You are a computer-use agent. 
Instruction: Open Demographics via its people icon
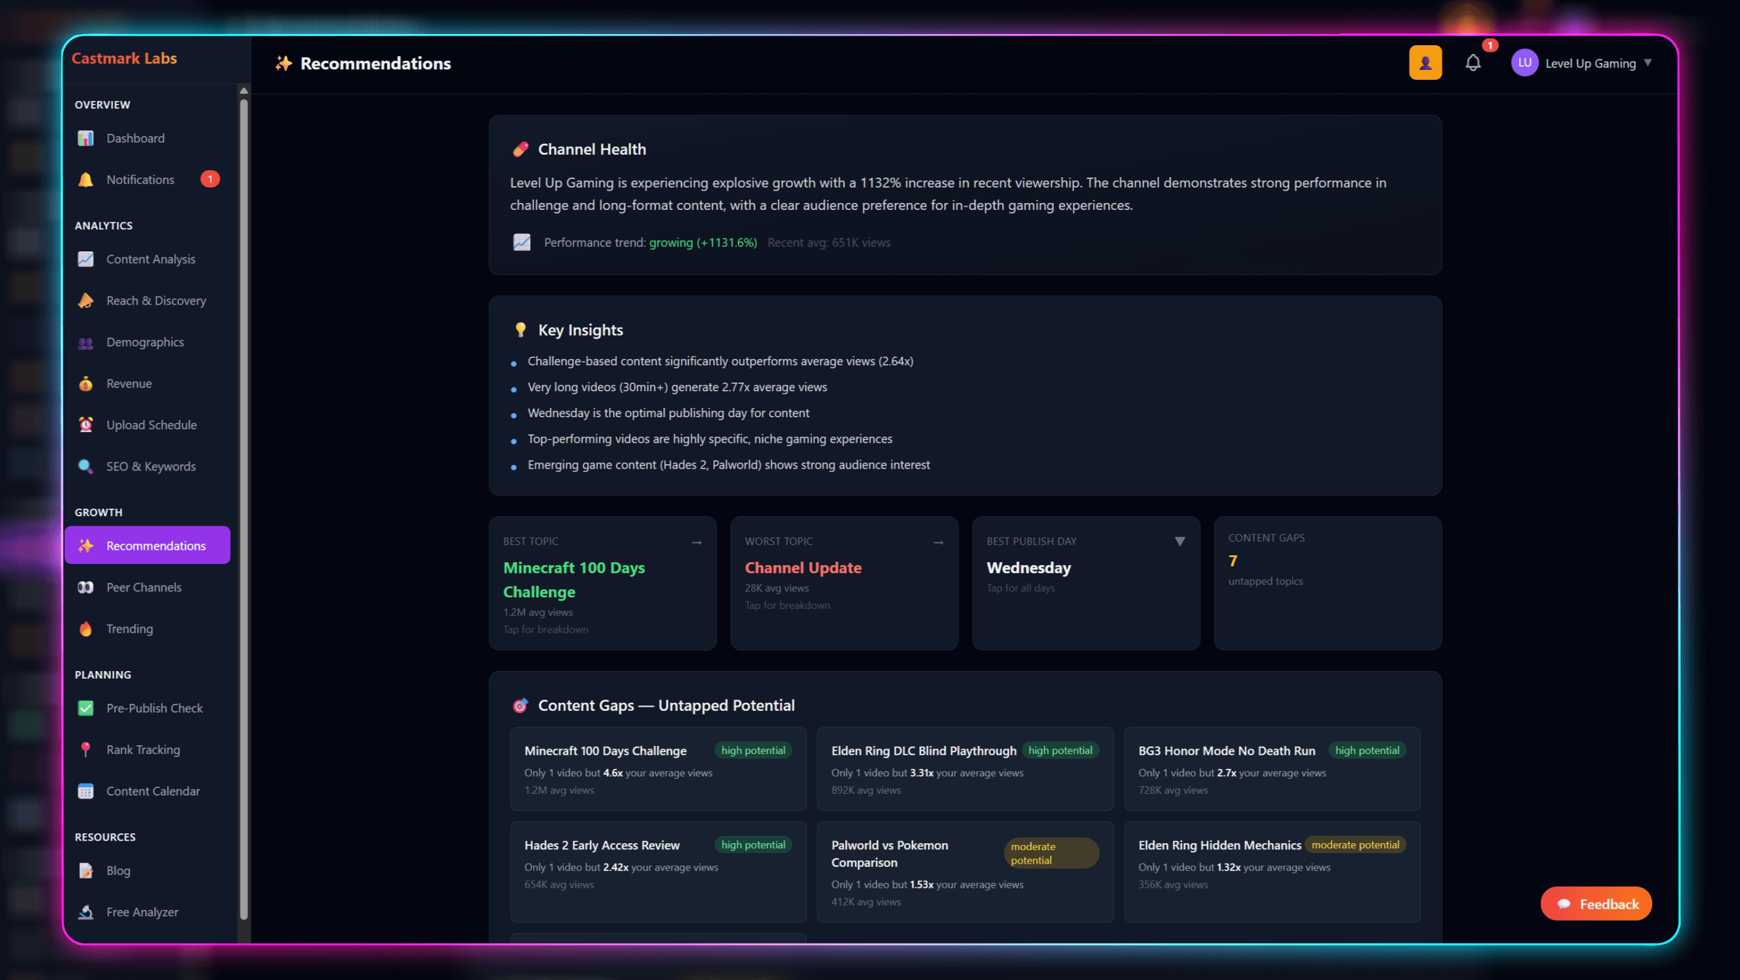(x=86, y=342)
